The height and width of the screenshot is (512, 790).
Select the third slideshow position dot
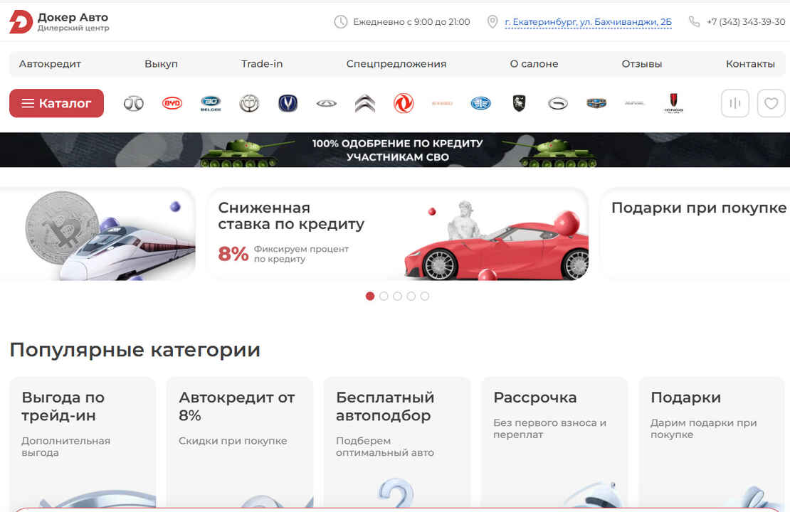pos(397,296)
